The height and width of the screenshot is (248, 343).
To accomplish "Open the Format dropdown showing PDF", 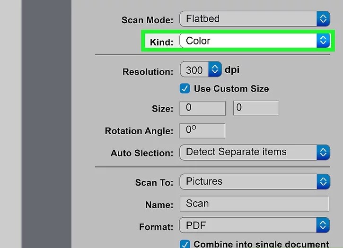I will 248,225.
